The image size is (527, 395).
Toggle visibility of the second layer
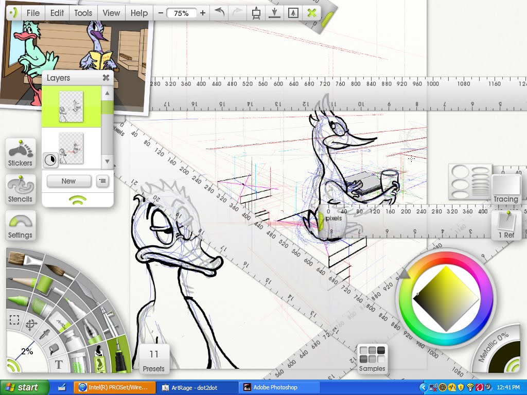50,160
